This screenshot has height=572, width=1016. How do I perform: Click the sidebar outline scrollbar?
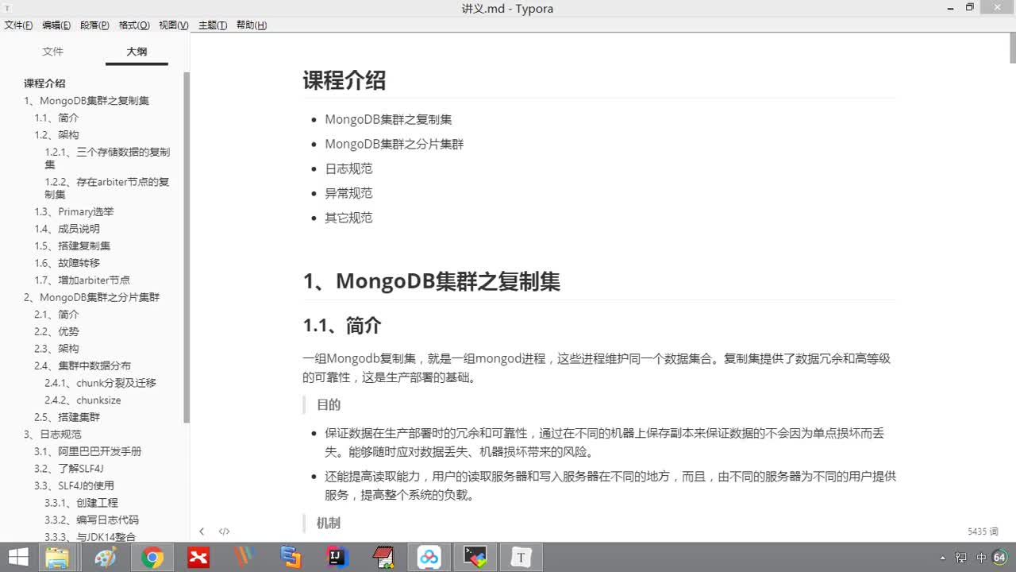(187, 246)
